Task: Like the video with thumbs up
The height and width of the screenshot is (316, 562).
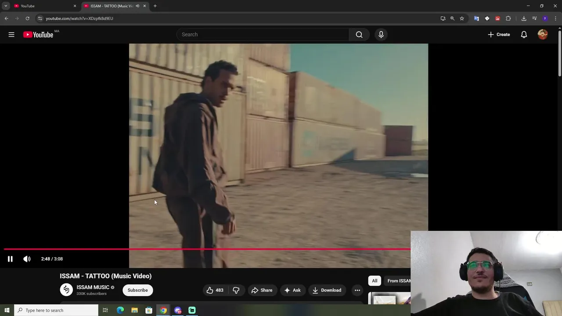Action: coord(215,290)
